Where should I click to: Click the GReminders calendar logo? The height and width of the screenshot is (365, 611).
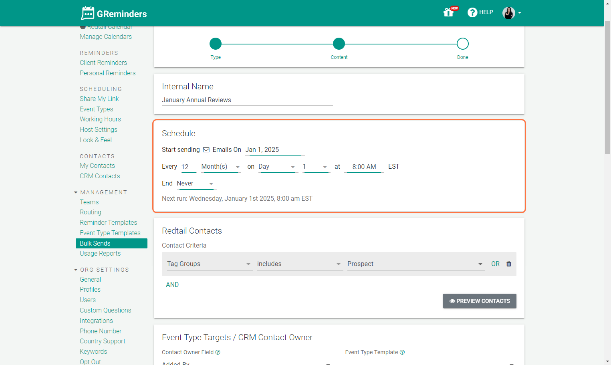[x=87, y=13]
